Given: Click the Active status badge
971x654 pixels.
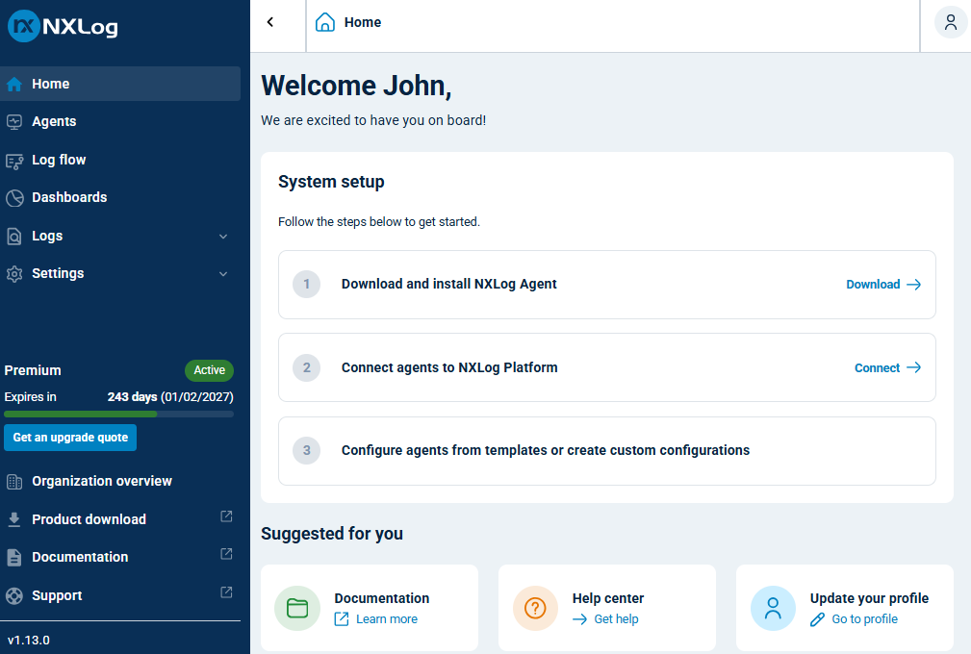Looking at the screenshot, I should [x=210, y=370].
